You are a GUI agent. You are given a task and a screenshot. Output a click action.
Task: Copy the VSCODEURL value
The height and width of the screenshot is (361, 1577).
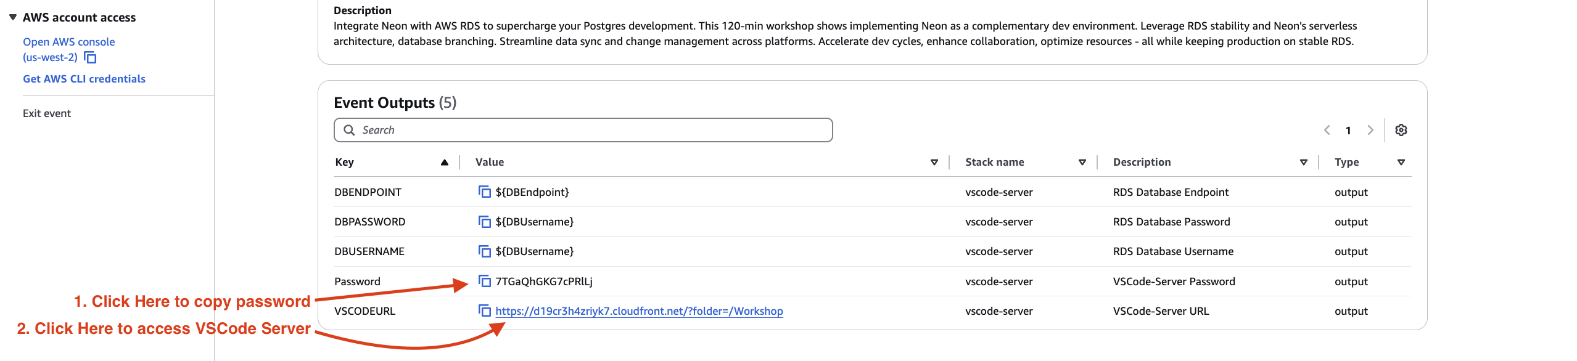point(484,311)
